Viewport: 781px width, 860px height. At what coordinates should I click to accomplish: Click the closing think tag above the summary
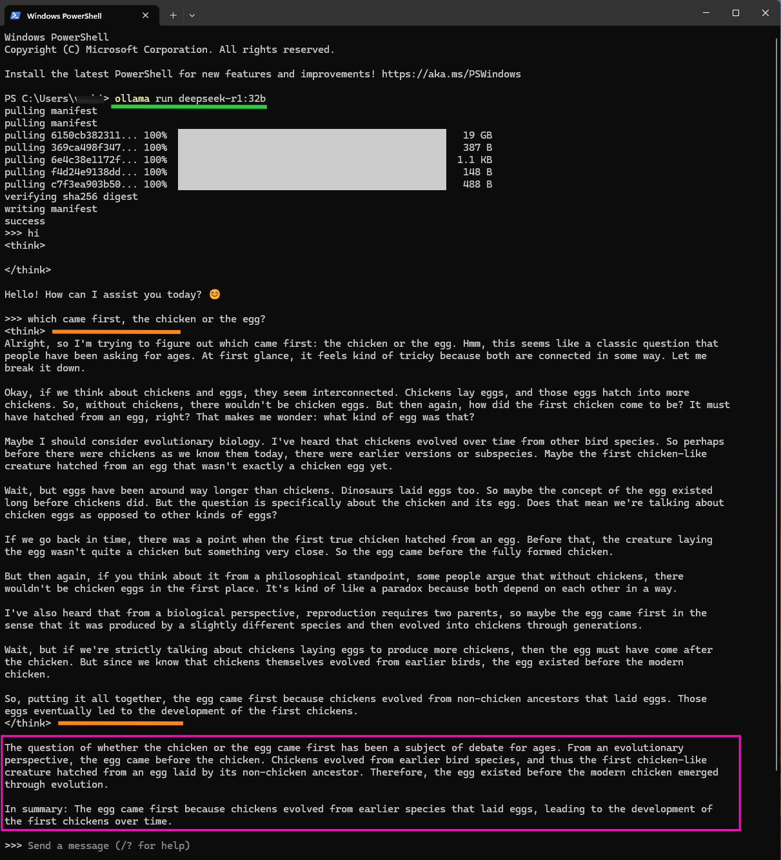point(27,723)
